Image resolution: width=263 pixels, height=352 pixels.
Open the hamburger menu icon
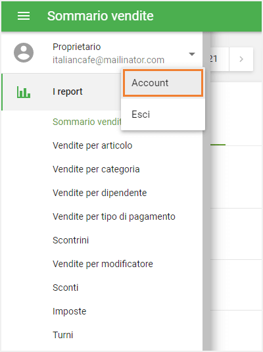24,16
